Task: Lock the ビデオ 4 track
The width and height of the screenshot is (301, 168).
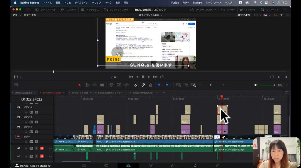Action: coord(26,112)
